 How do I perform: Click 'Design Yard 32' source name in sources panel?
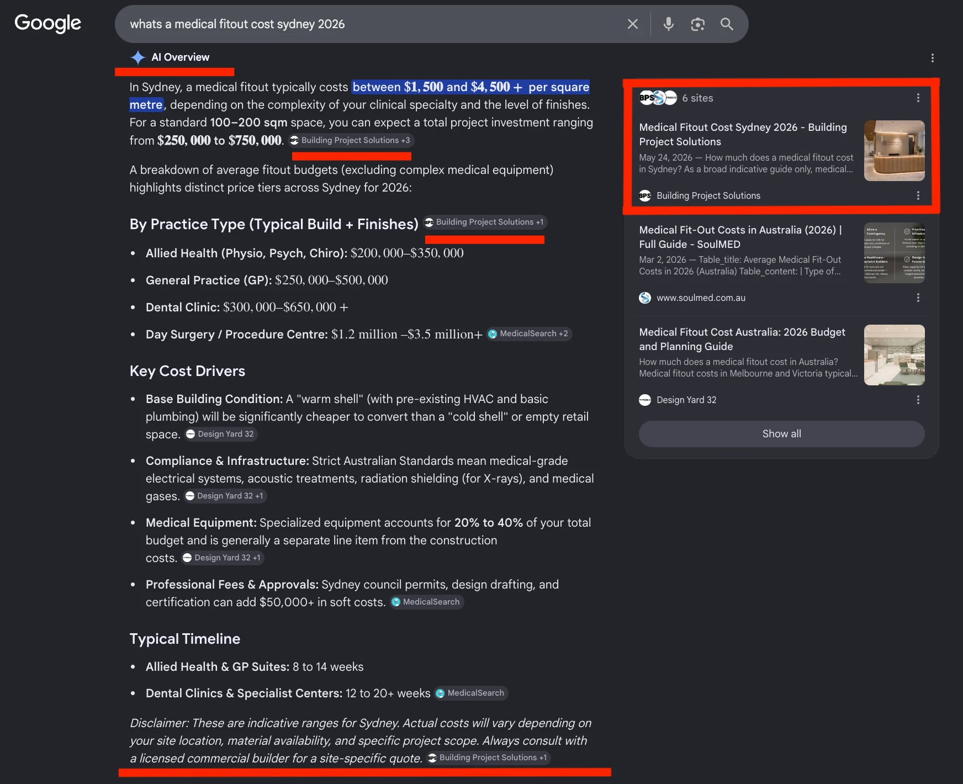coord(686,400)
